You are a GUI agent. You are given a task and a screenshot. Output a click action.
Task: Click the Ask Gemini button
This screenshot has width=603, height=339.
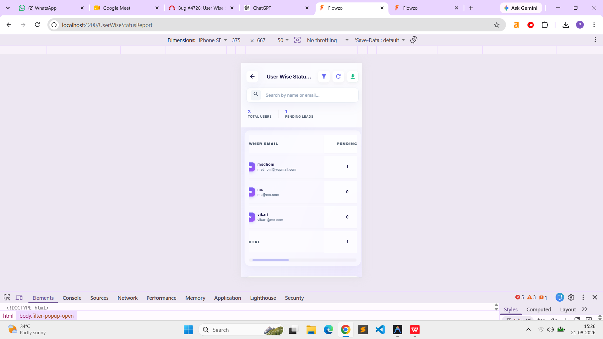click(x=521, y=8)
